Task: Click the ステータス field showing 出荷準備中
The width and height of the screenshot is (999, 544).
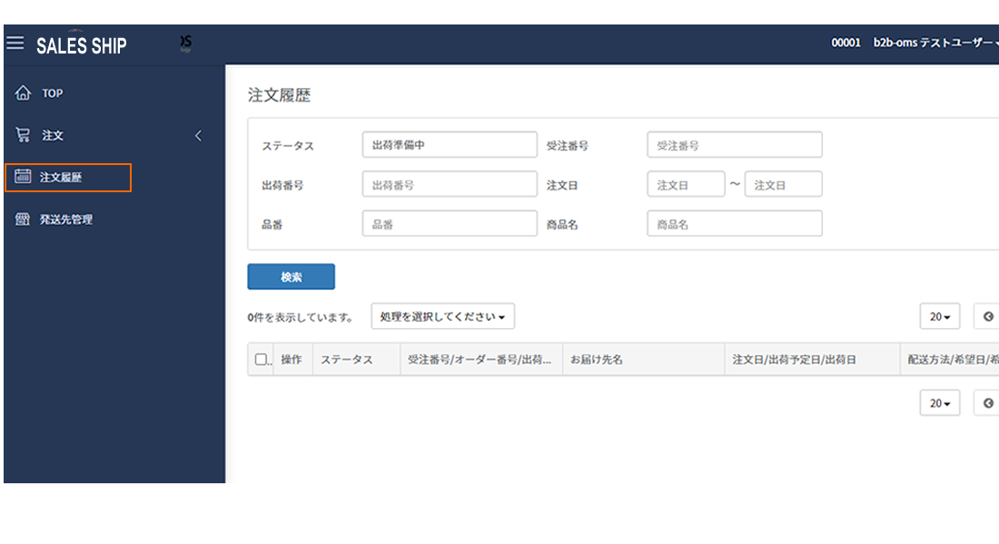Action: point(449,144)
